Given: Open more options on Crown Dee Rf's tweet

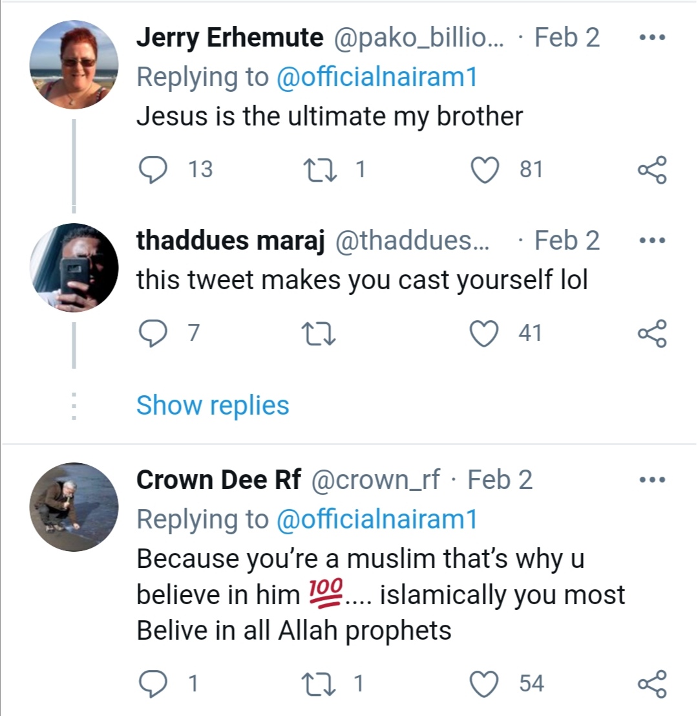Looking at the screenshot, I should coord(651,481).
